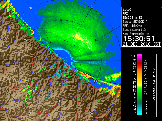Click the 'Task: SEAICE_A' line
This screenshot has height=121, width=162.
(x=135, y=22)
